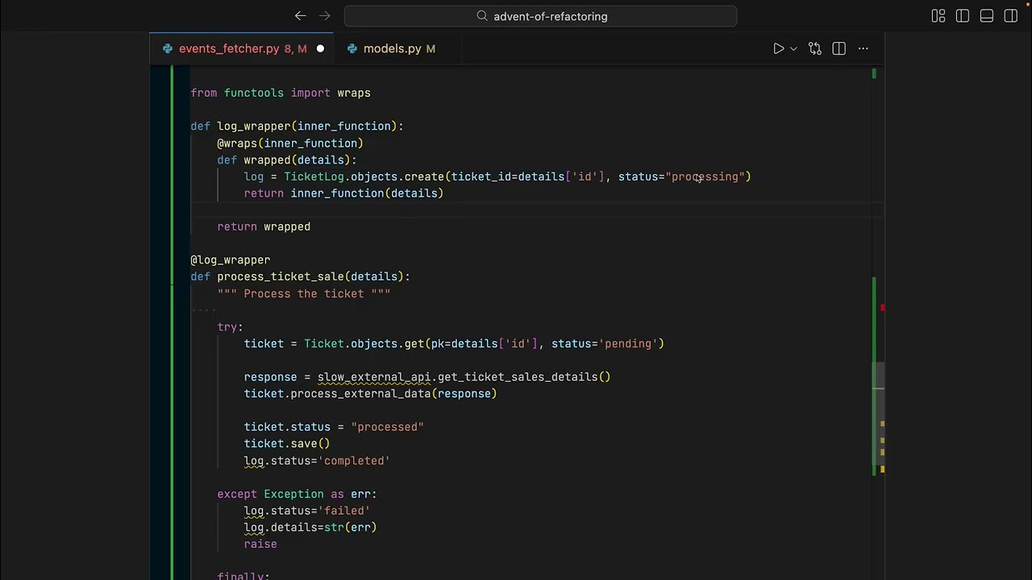The width and height of the screenshot is (1032, 580).
Task: Switch to the models.py tab
Action: coord(399,49)
